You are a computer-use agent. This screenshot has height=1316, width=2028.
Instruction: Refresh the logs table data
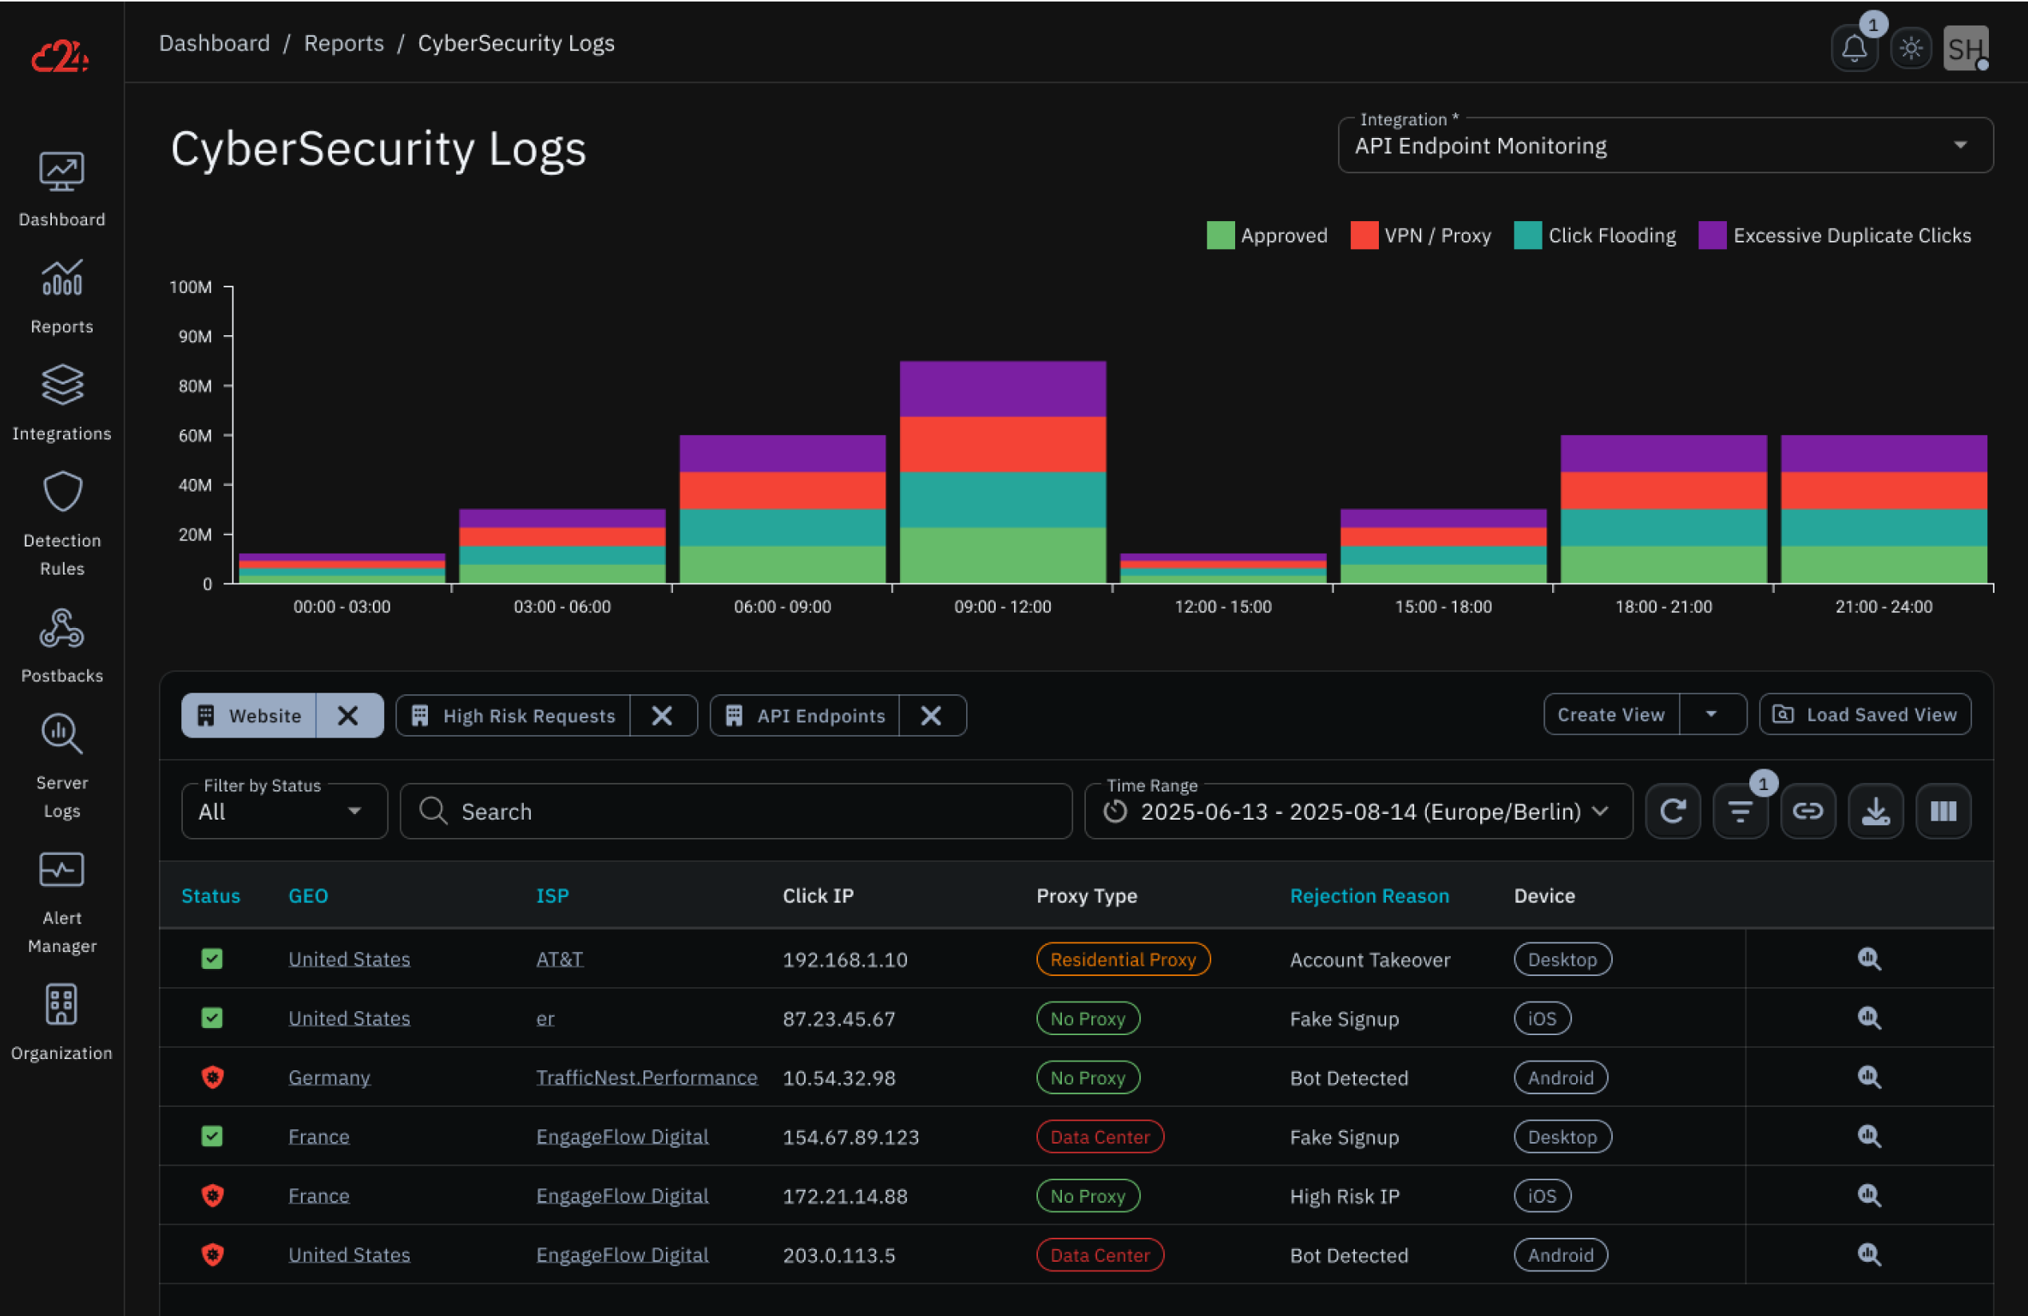click(x=1673, y=811)
